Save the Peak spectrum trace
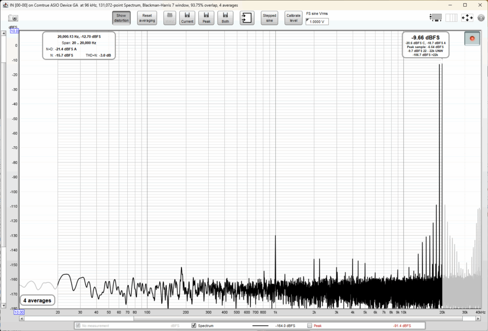 (206, 18)
